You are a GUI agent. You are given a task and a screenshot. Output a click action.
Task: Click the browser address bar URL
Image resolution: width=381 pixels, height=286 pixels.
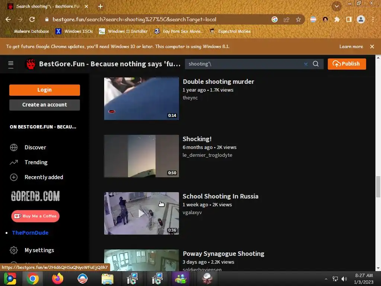coord(134,19)
